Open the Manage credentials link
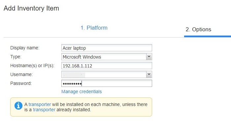The height and width of the screenshot is (132, 231). click(82, 92)
